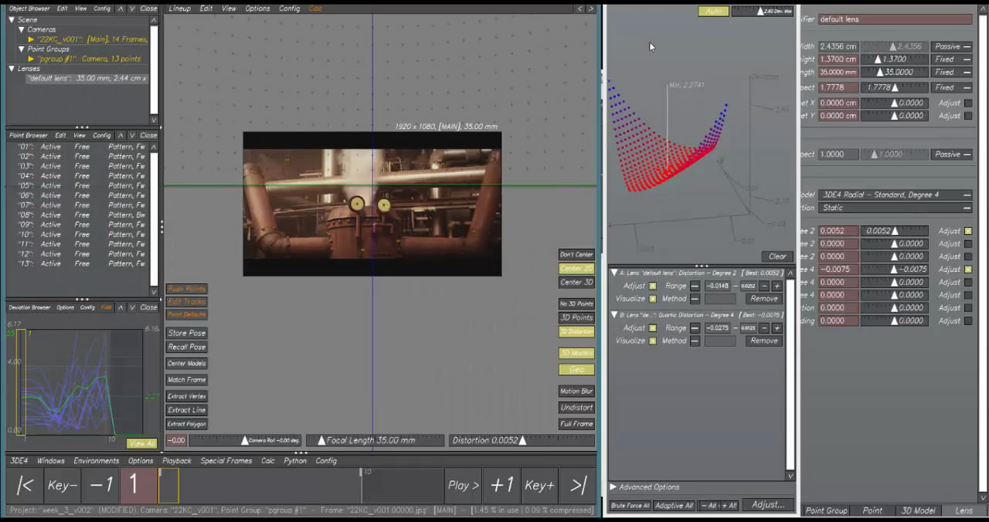
Task: Collapse the Point Groups tree node
Action: point(22,49)
